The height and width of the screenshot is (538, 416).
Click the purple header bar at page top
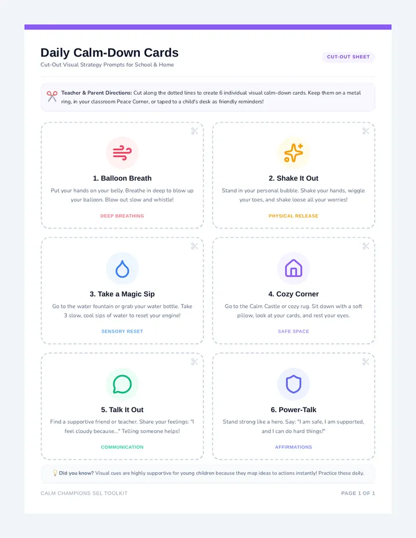208,27
